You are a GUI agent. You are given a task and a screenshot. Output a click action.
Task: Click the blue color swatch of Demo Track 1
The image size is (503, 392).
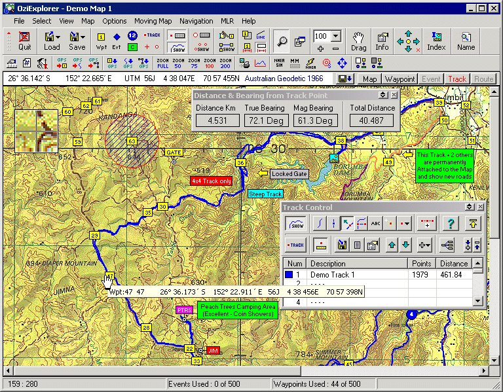tap(289, 275)
